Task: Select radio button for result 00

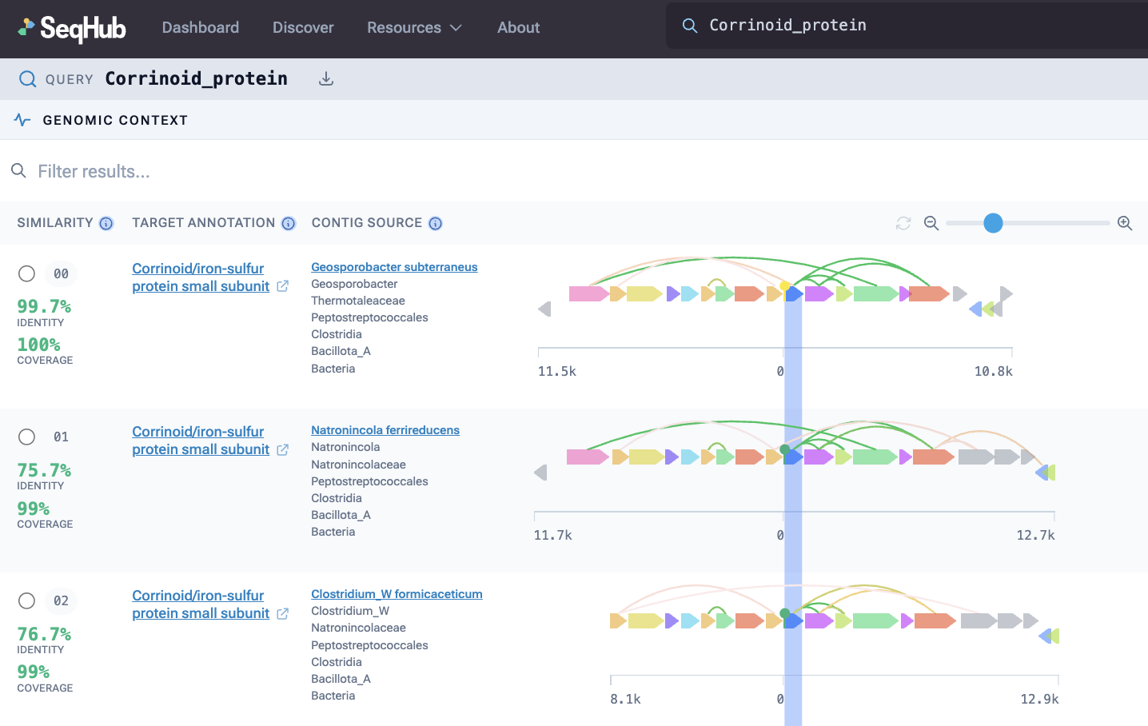Action: click(26, 273)
